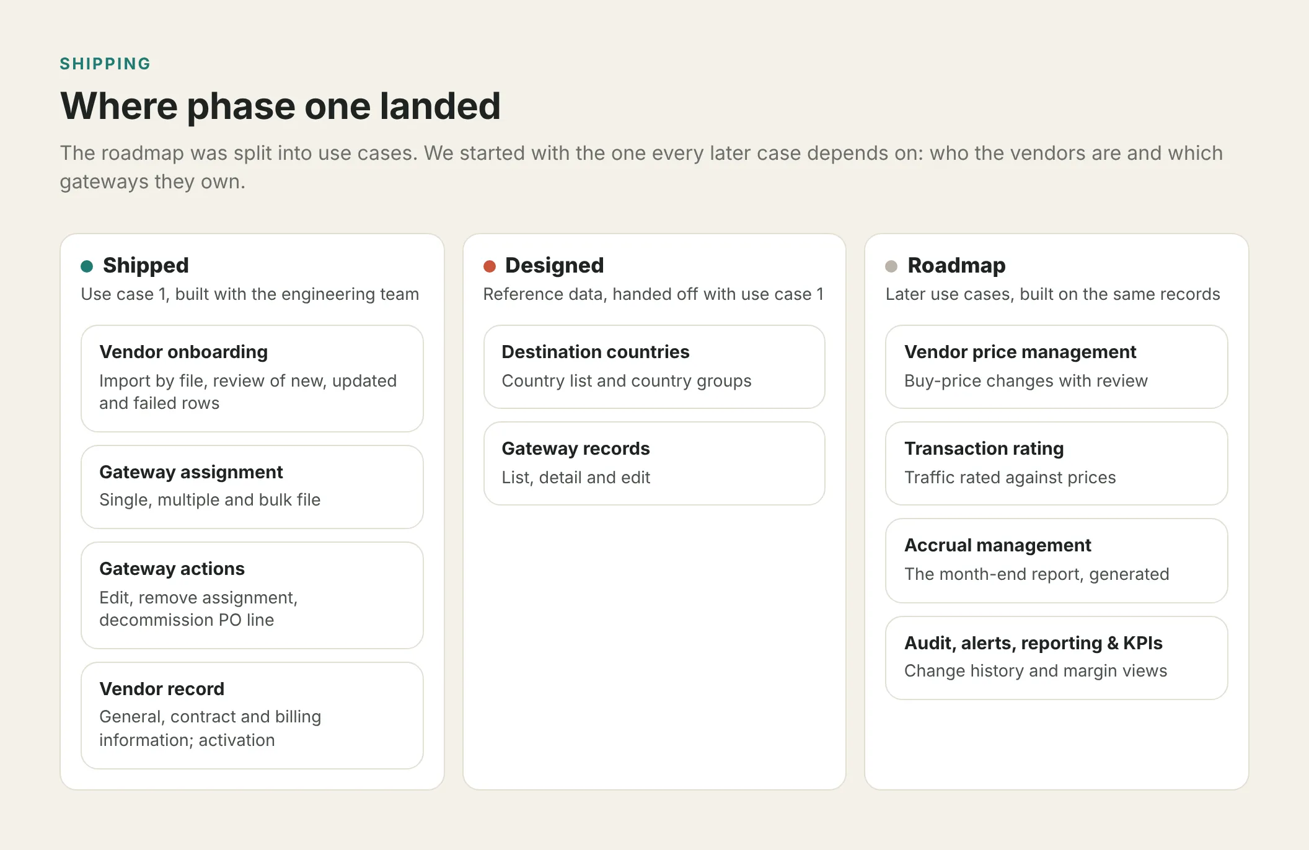1309x850 pixels.
Task: Open the Destination countries card
Action: (x=654, y=367)
